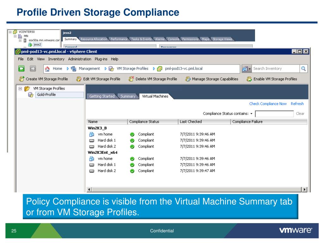This screenshot has height=243, width=324.
Task: Click the Gold-Profile icon in the tree
Action: 31,95
